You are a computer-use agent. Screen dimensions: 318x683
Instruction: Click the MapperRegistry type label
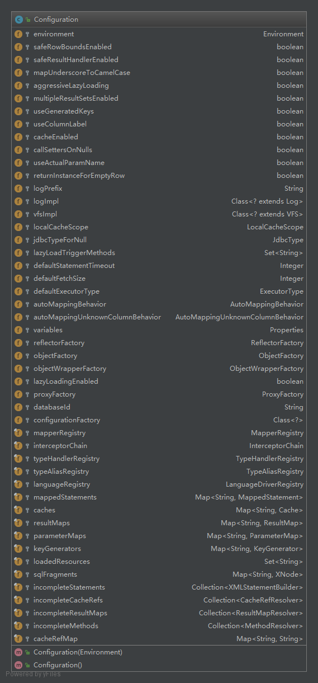click(277, 433)
